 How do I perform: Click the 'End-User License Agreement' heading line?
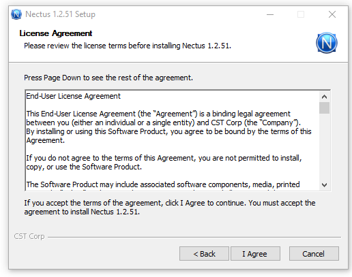[73, 96]
